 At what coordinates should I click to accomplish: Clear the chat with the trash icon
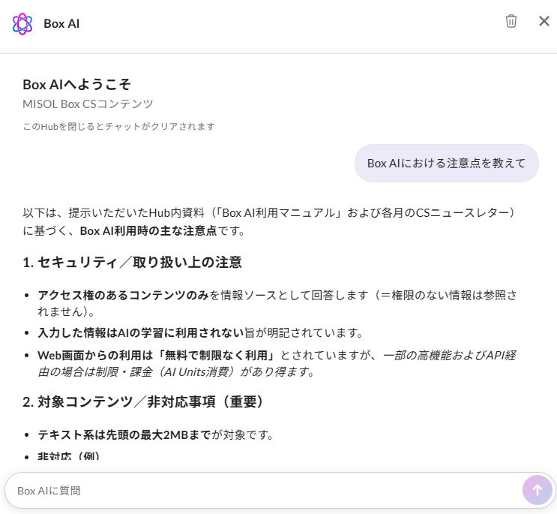click(511, 21)
